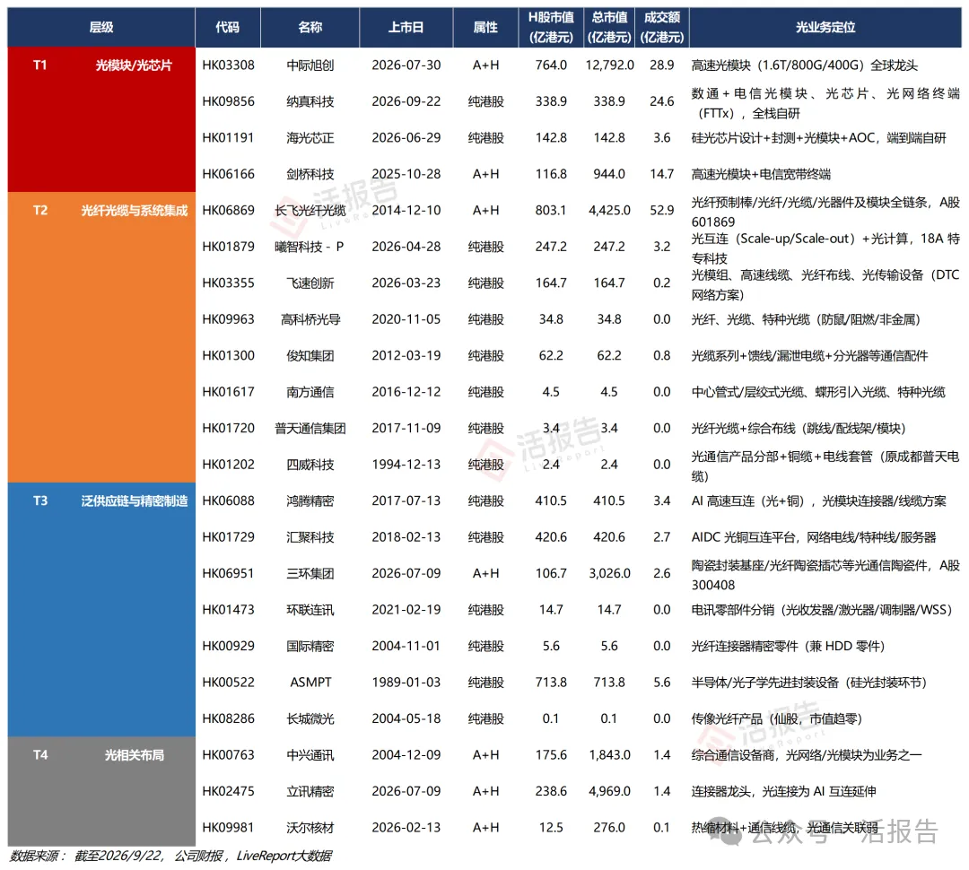Select the ASMPT name cell
969x870 pixels.
coord(310,683)
